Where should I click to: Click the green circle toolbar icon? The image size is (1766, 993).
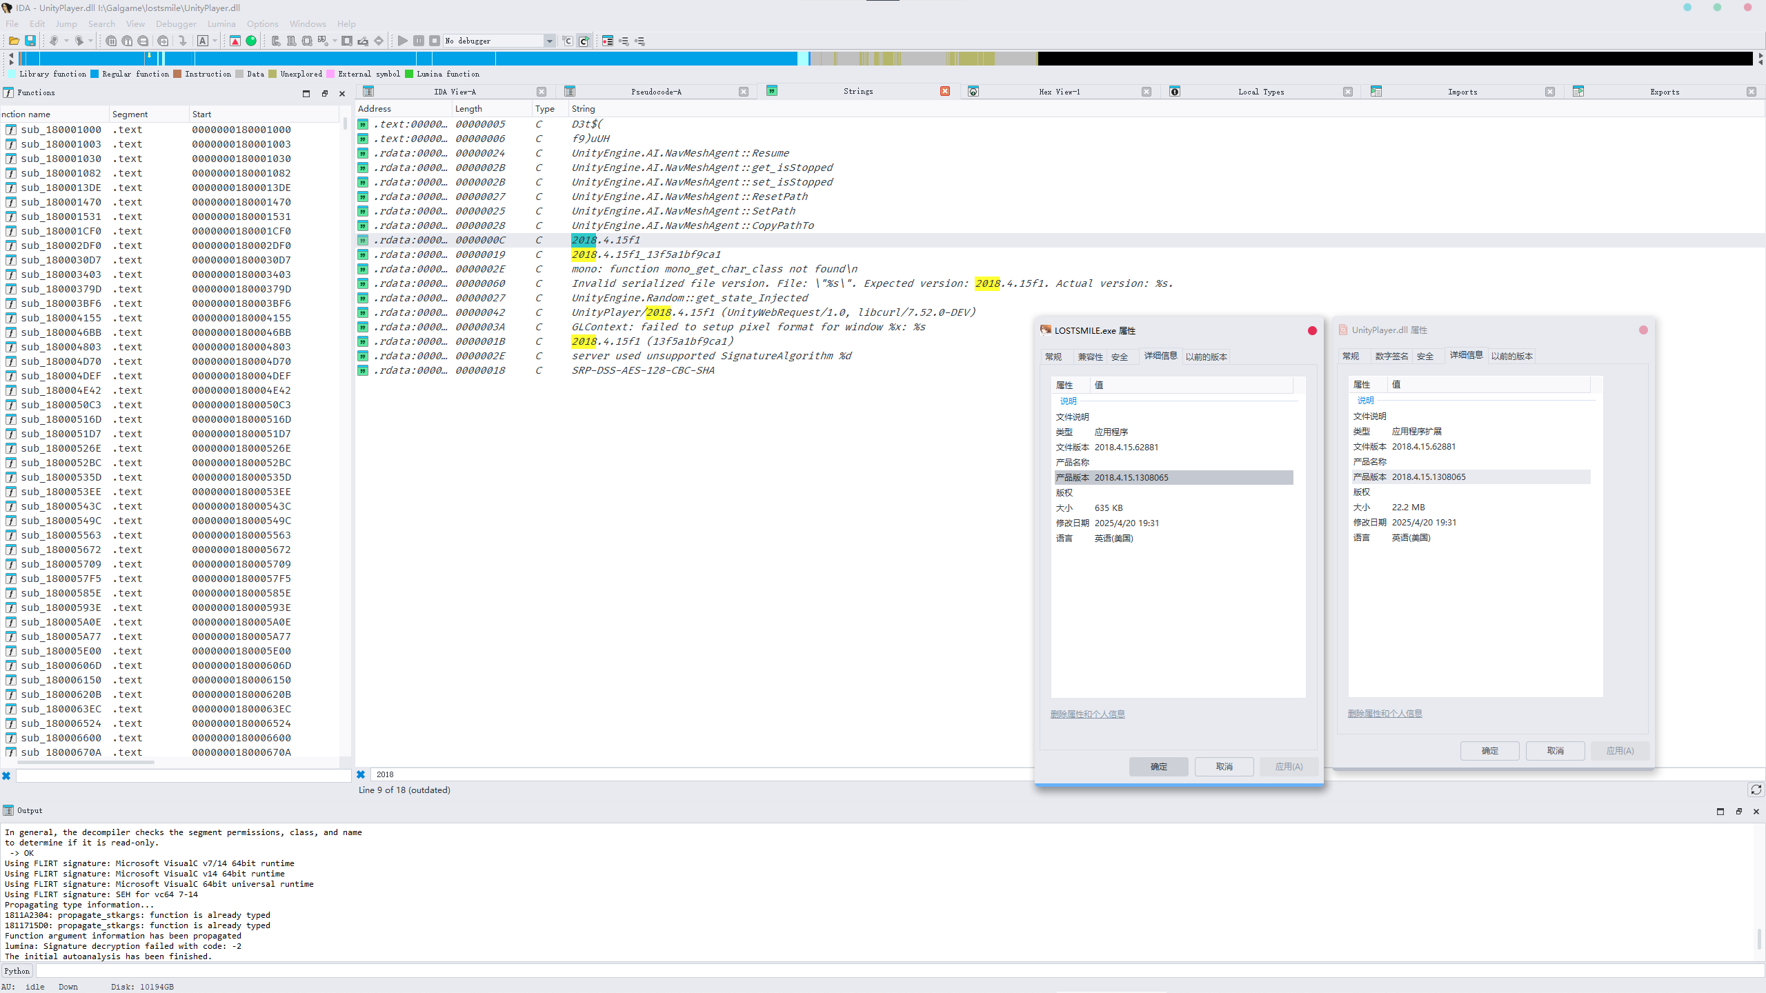click(251, 41)
